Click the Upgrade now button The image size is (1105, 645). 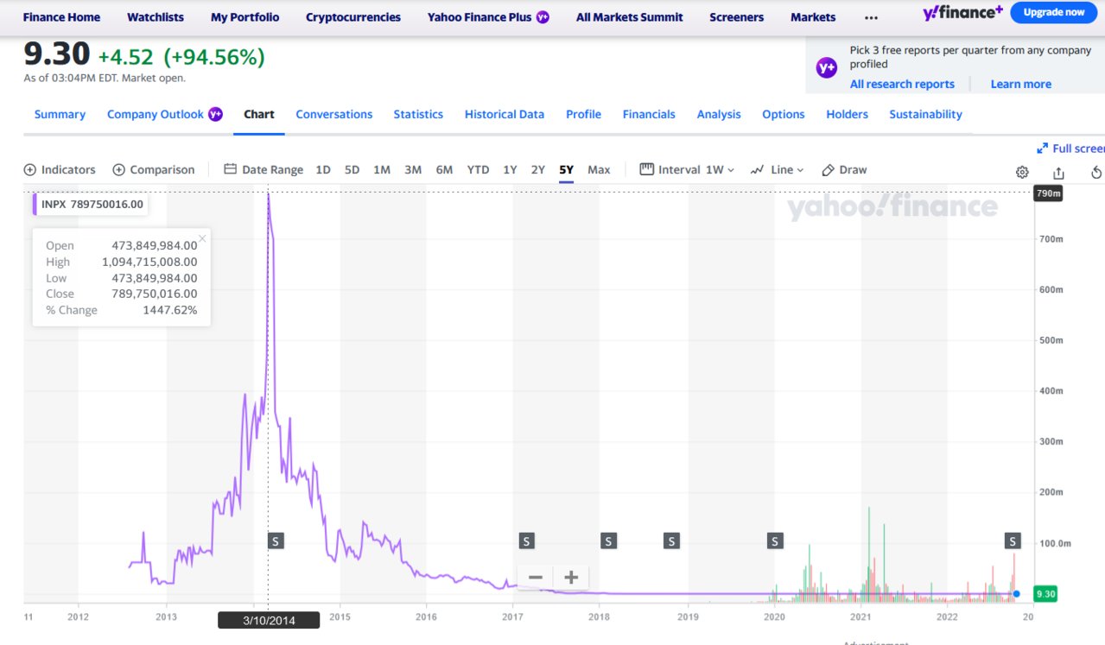tap(1053, 12)
